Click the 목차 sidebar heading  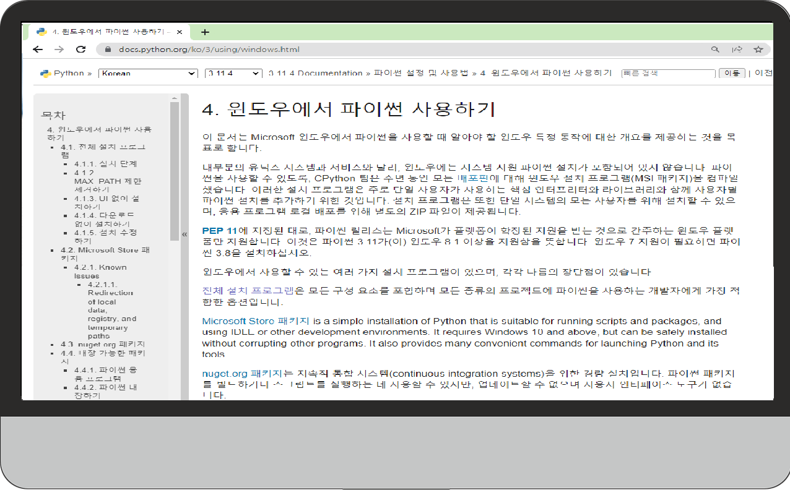pyautogui.click(x=53, y=115)
